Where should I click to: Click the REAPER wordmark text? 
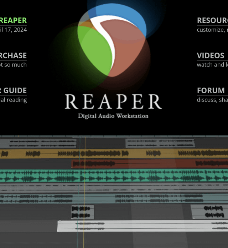pos(113,101)
